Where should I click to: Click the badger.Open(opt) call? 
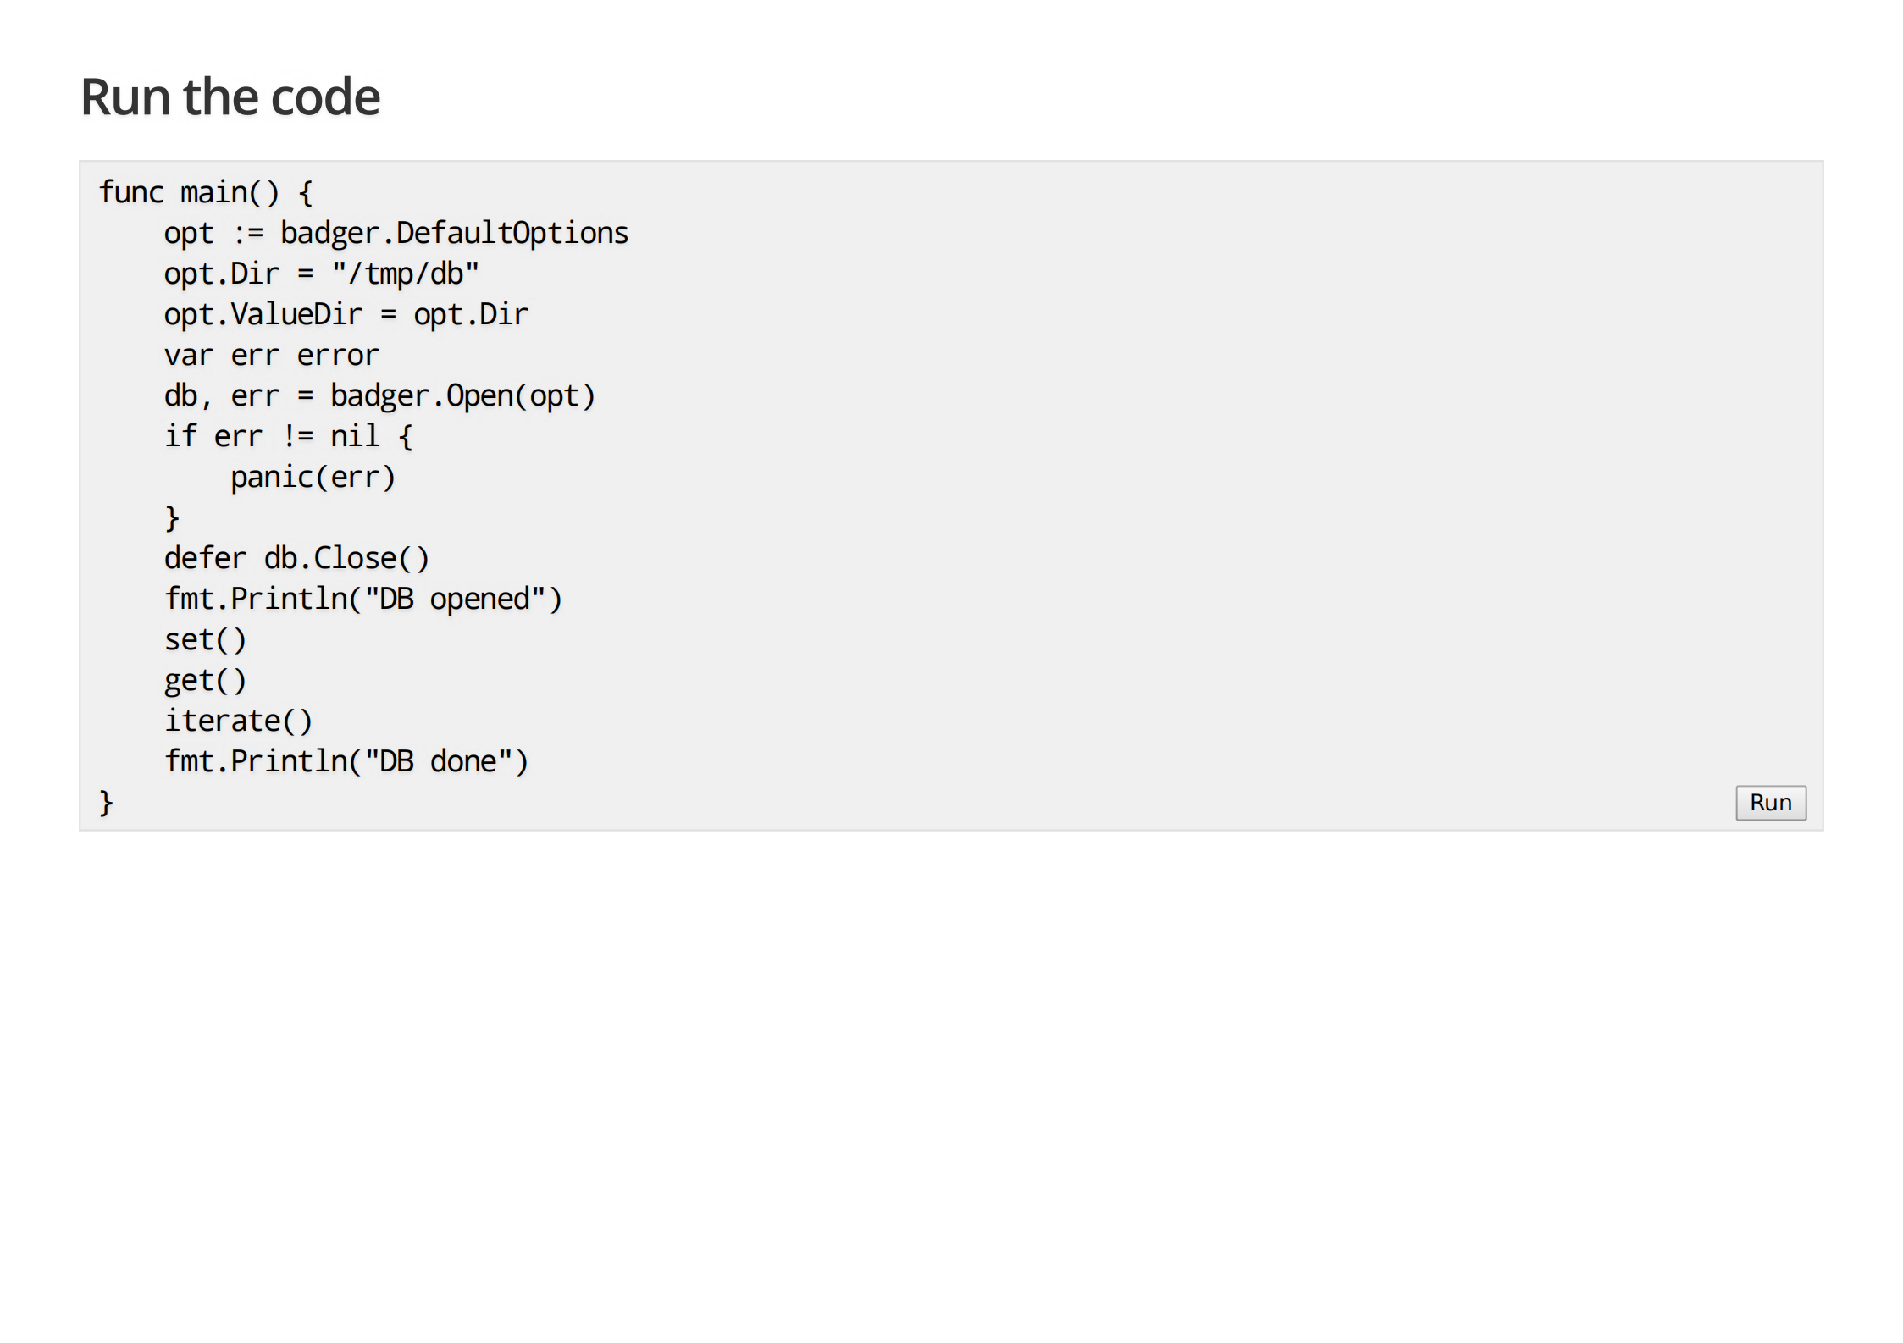[462, 395]
